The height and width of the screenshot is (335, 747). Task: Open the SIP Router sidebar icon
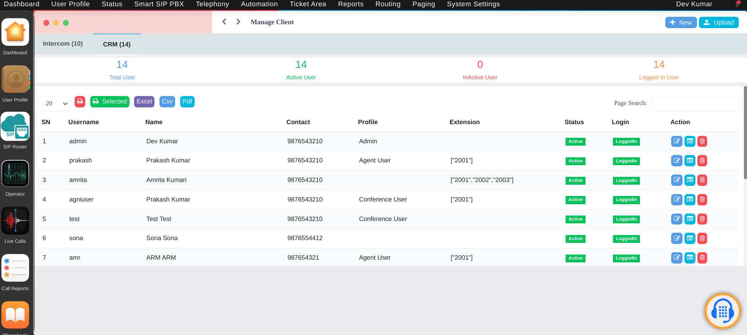(x=15, y=126)
